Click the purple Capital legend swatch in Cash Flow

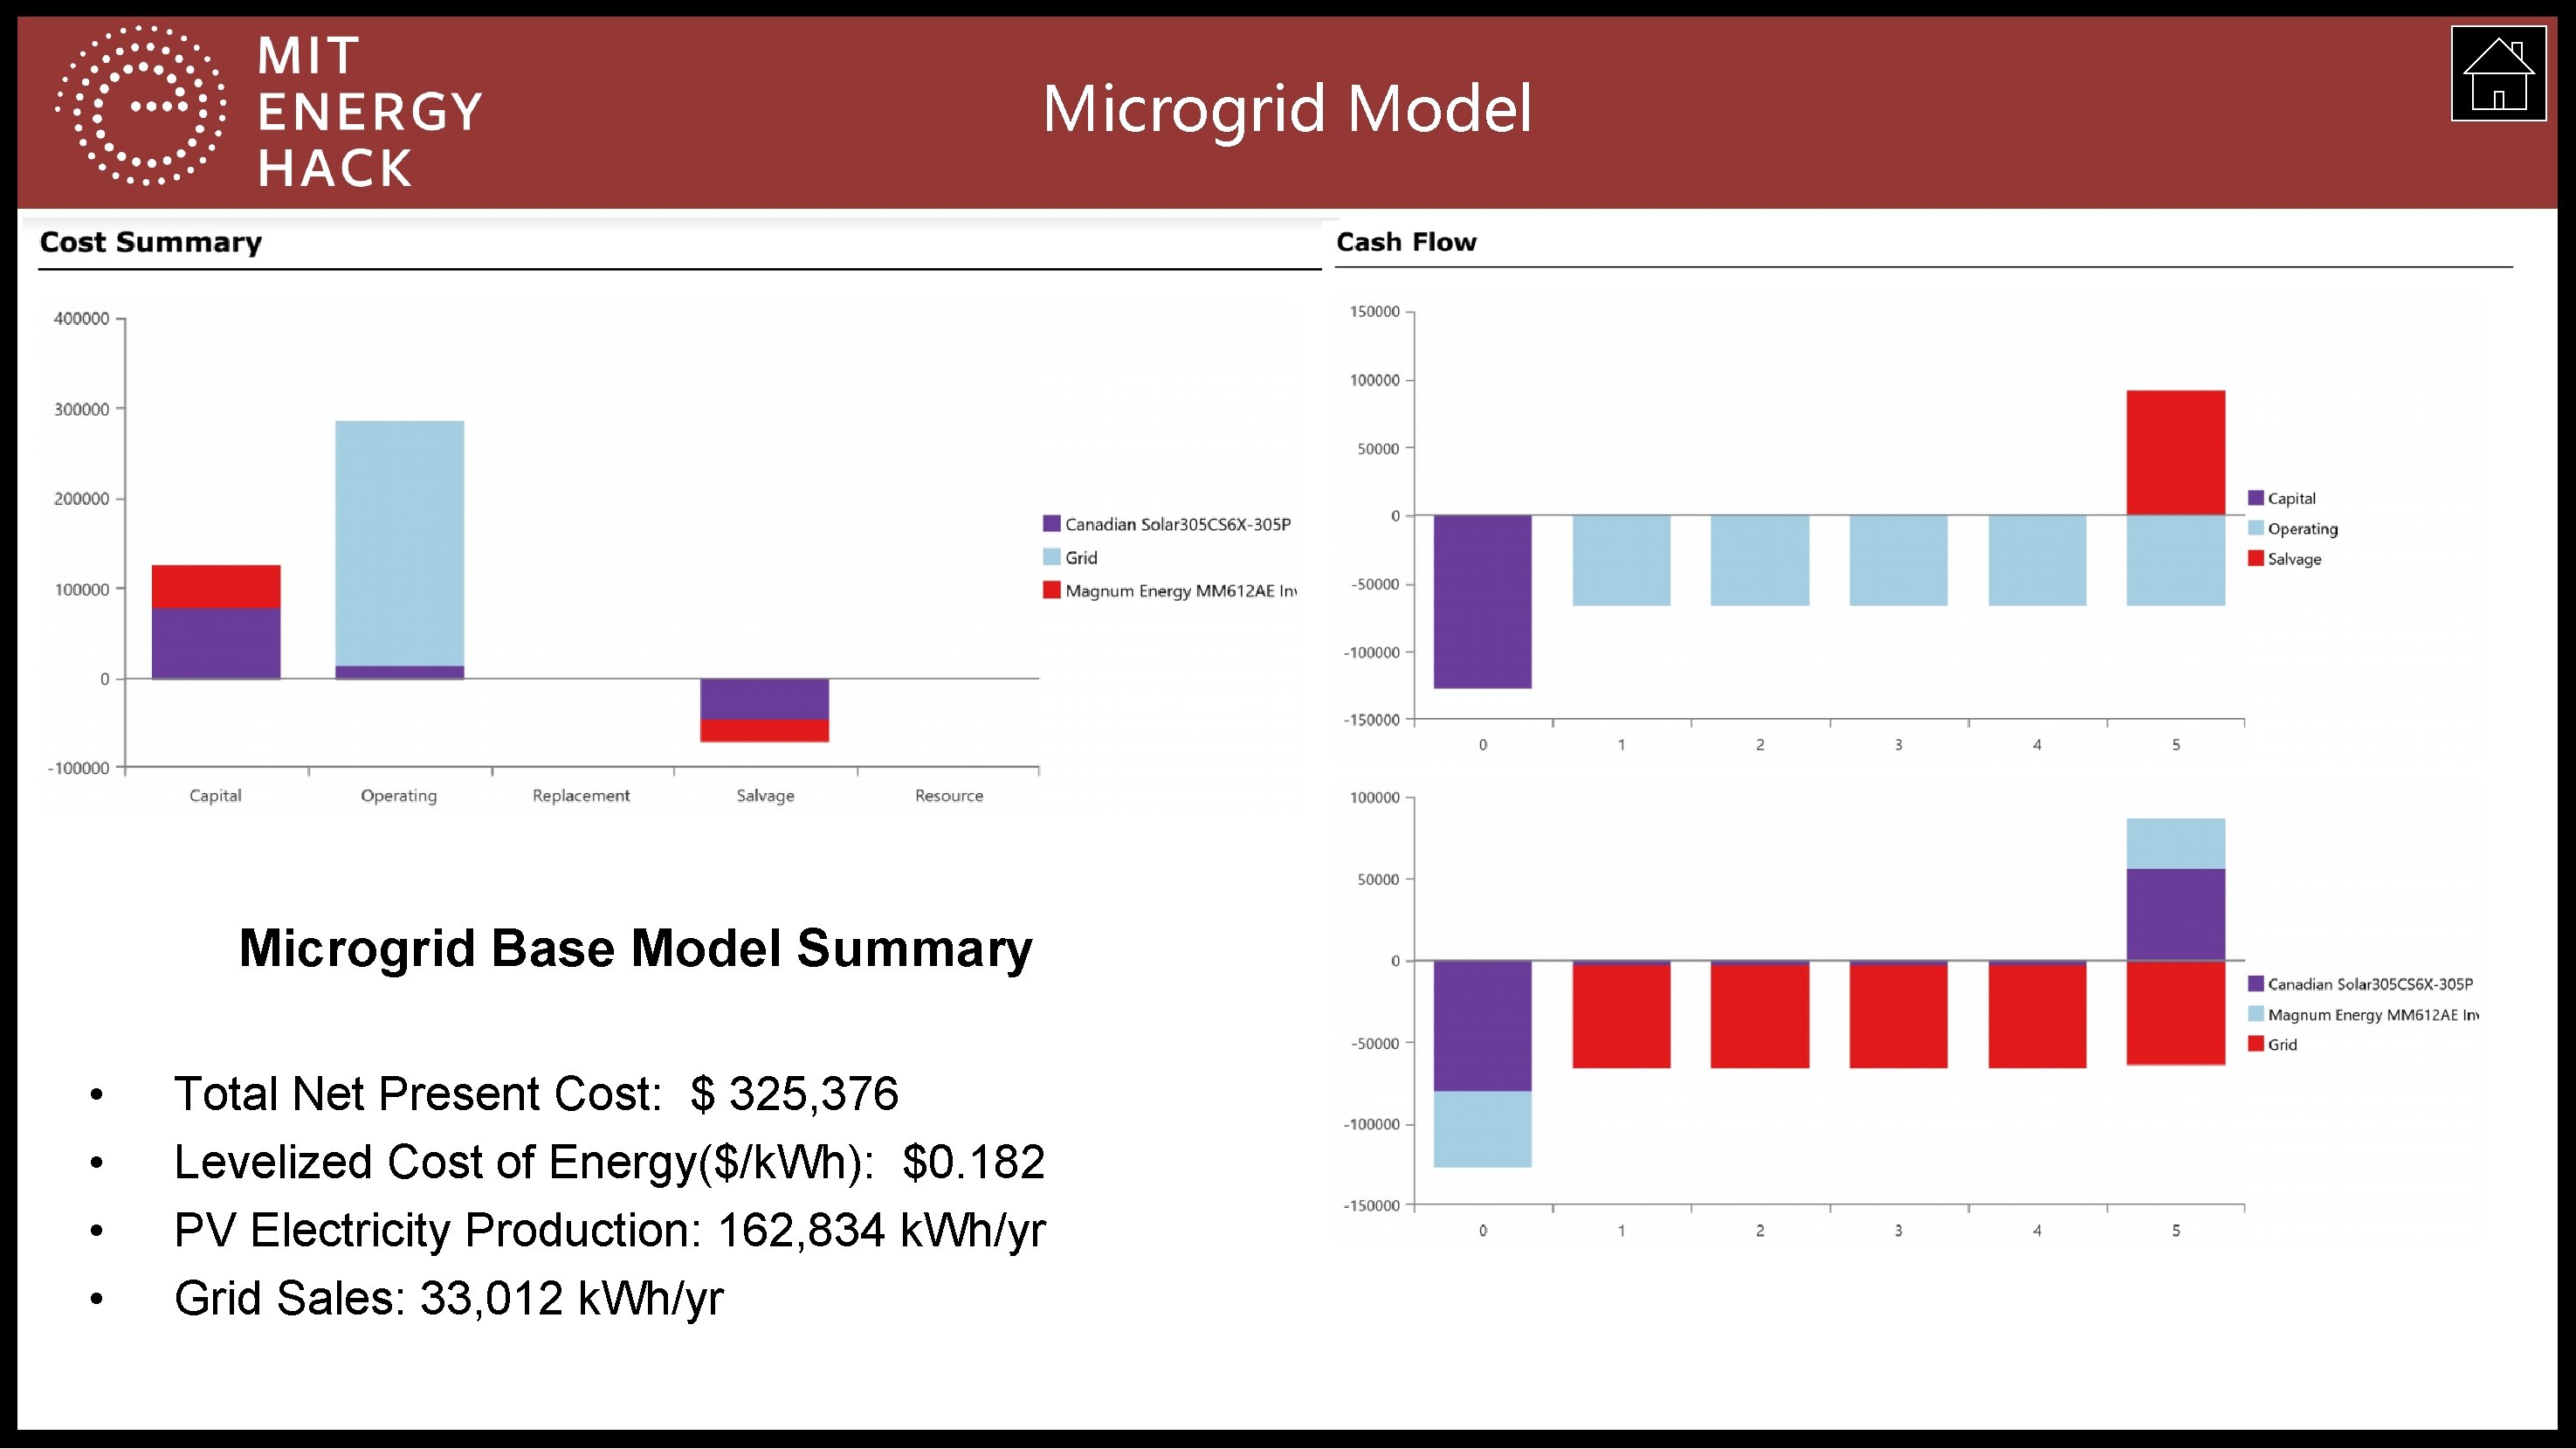point(2255,498)
